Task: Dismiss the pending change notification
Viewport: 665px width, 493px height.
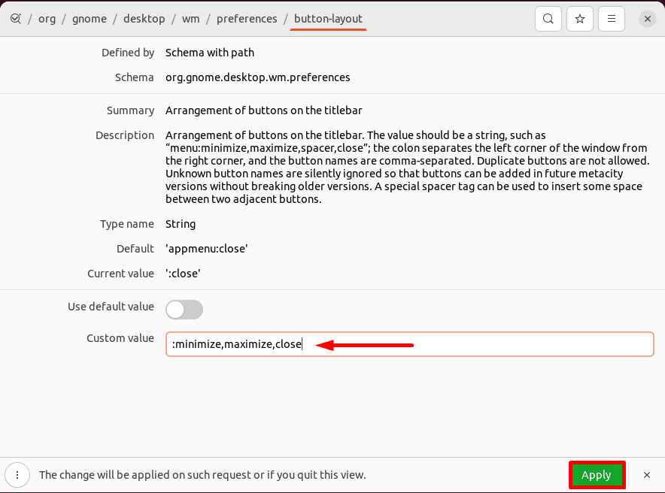Action: pos(646,475)
